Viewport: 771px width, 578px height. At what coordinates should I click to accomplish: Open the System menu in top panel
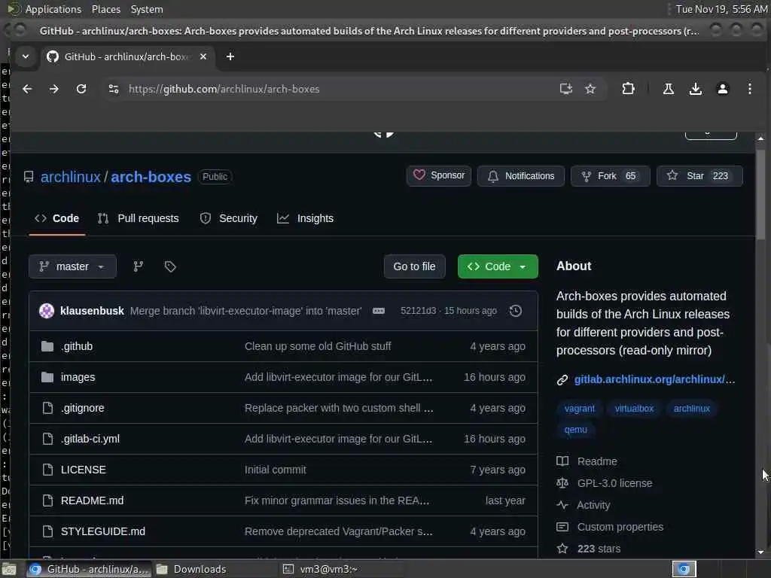(x=147, y=9)
